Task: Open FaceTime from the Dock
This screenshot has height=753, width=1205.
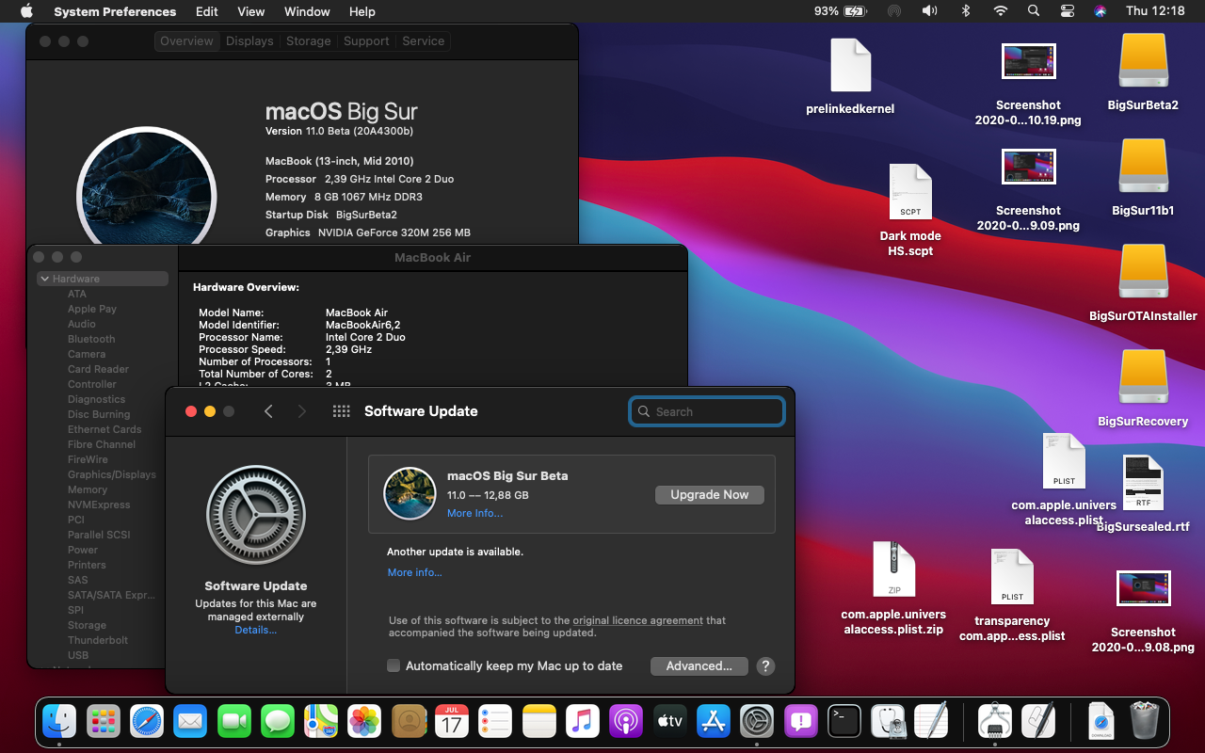Action: 234,722
